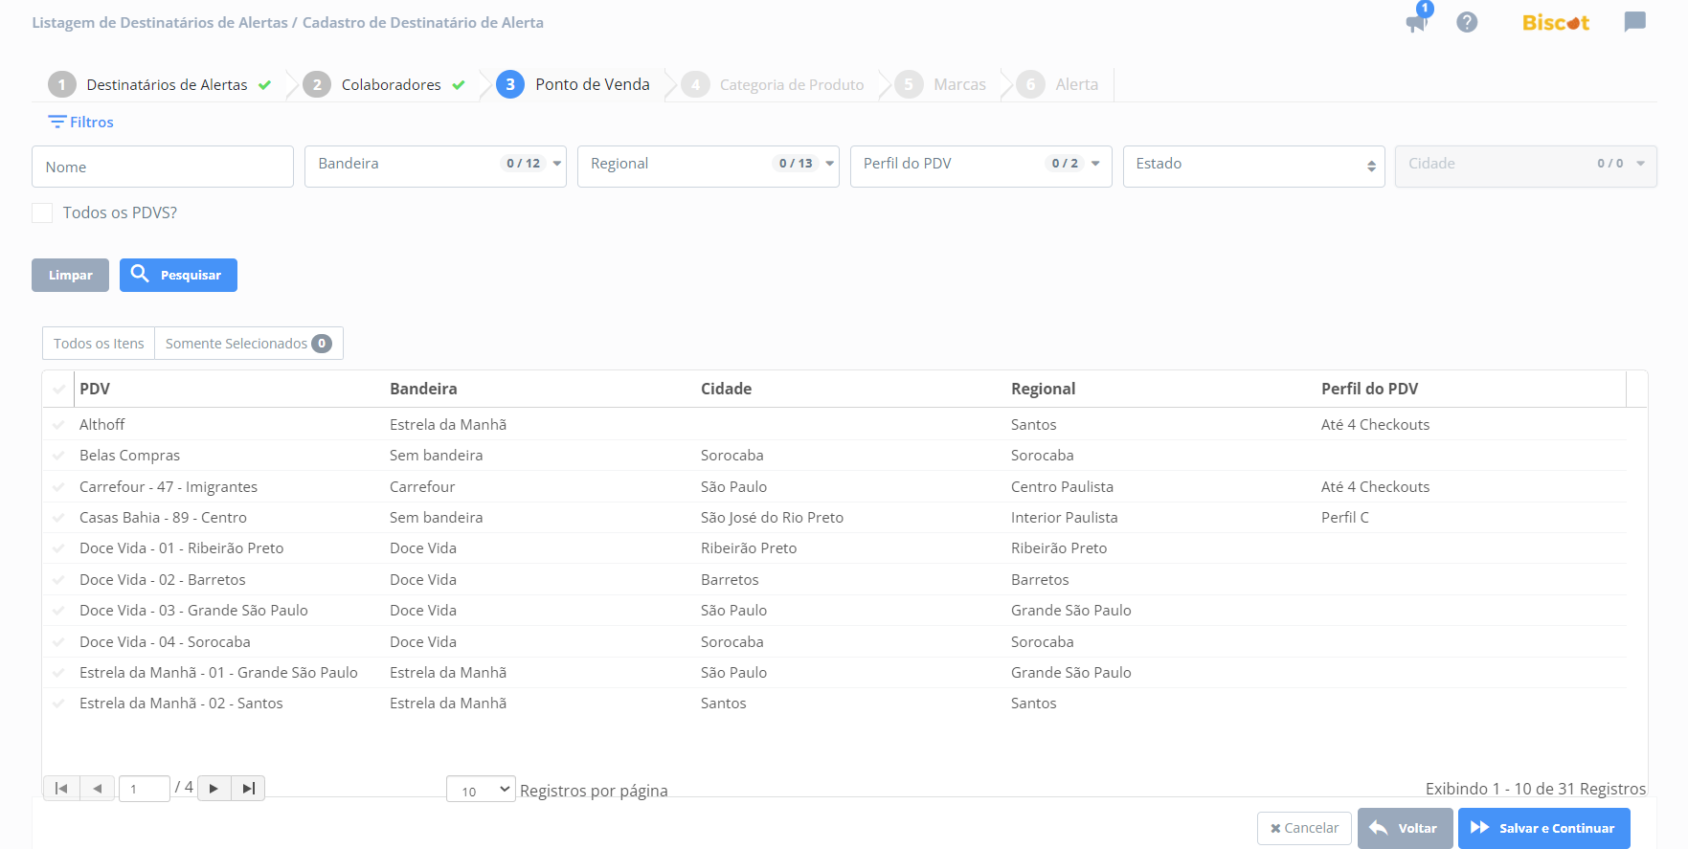
Task: Open the Bandeira dropdown filter
Action: click(x=436, y=166)
